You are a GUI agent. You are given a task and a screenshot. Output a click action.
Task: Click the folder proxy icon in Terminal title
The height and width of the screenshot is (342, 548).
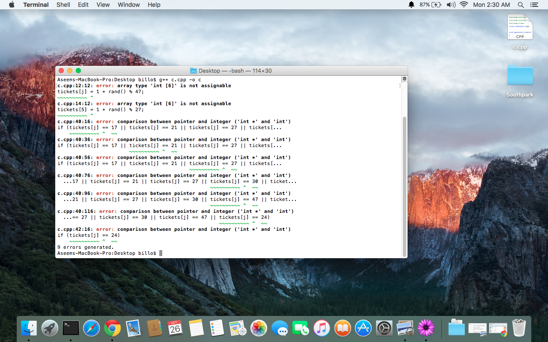click(193, 71)
